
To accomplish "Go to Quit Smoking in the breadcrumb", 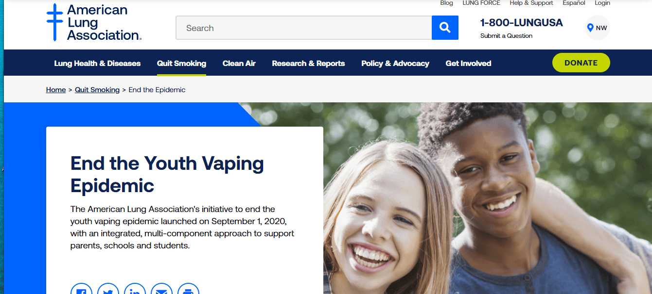I will 97,90.
